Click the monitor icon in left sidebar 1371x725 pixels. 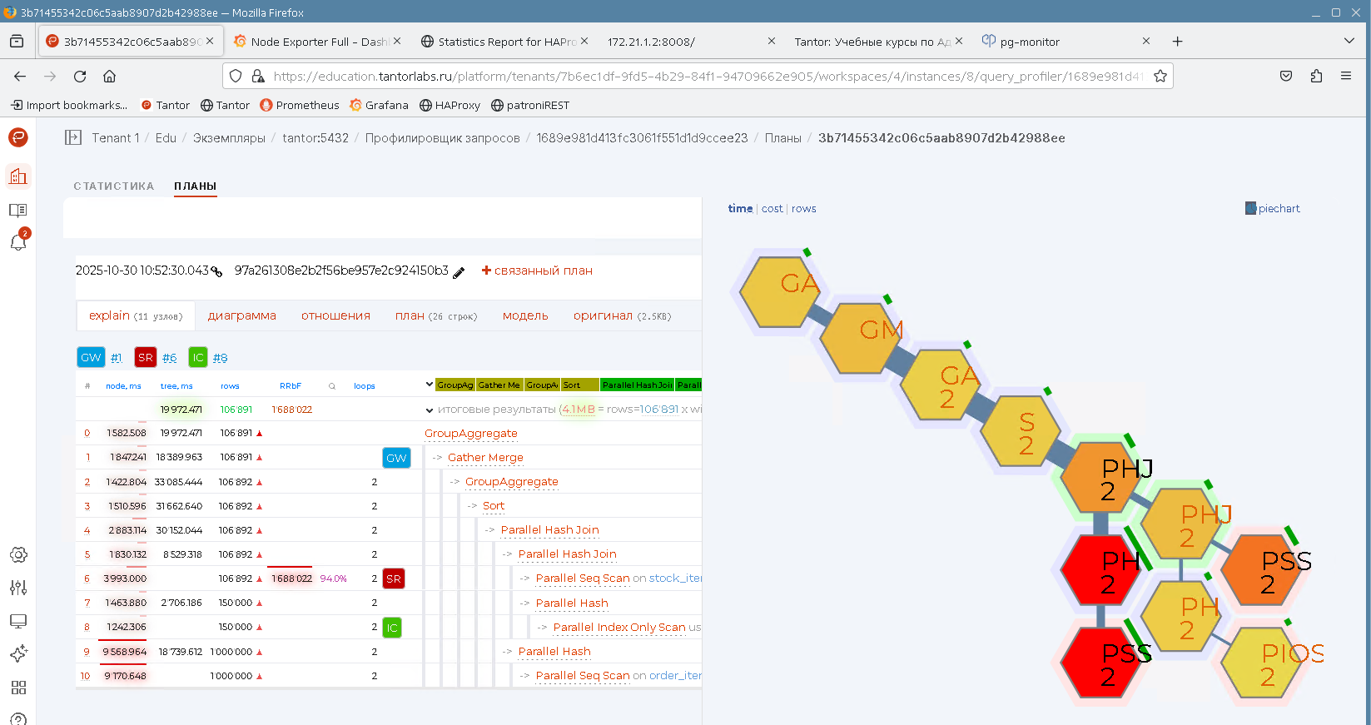[x=18, y=621]
